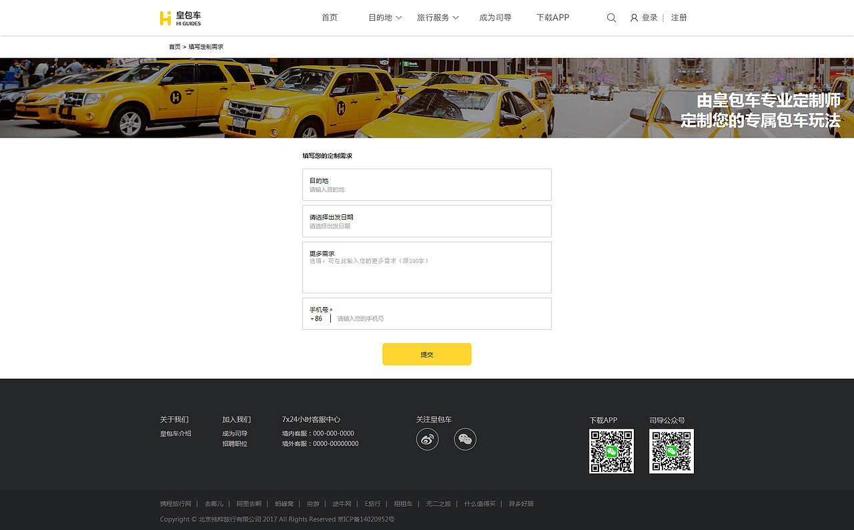Visit the 无二之旅 partner link

[438, 504]
